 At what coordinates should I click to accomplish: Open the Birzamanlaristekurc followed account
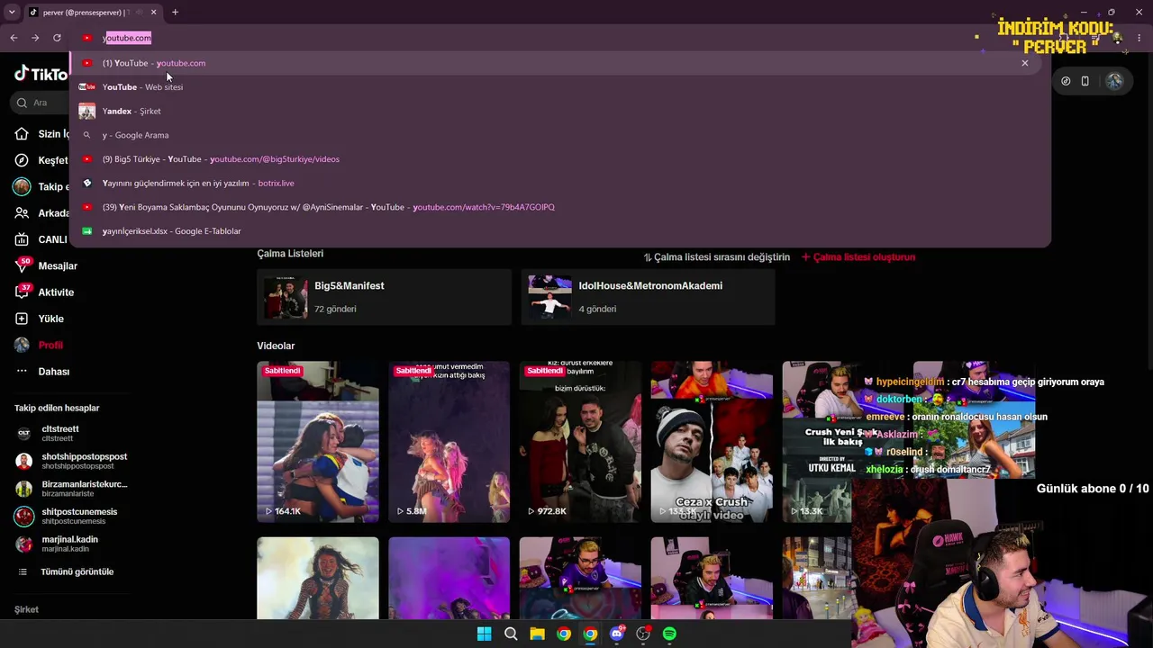coord(72,489)
